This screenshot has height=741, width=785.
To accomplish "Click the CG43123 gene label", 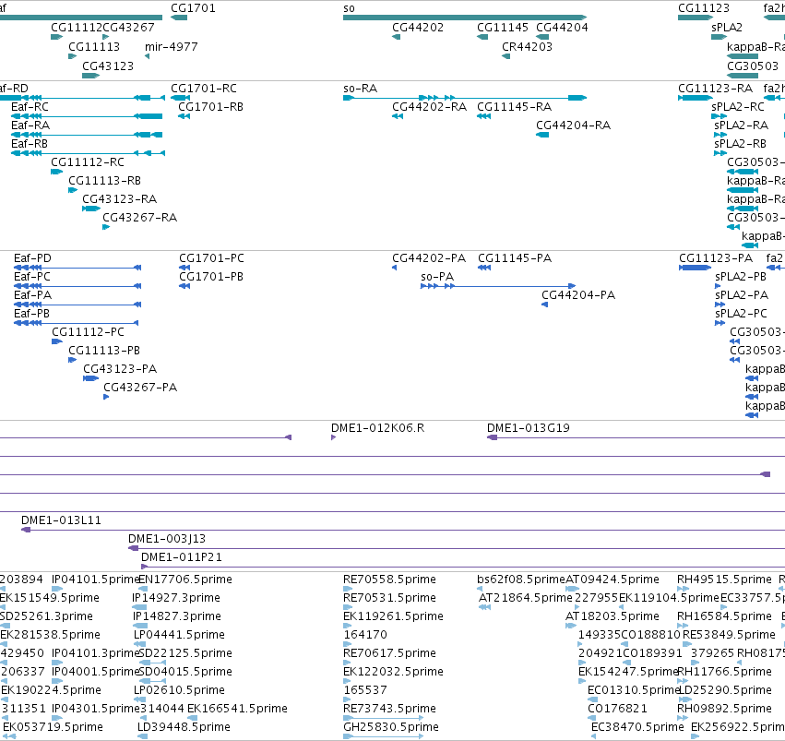I will [x=108, y=66].
